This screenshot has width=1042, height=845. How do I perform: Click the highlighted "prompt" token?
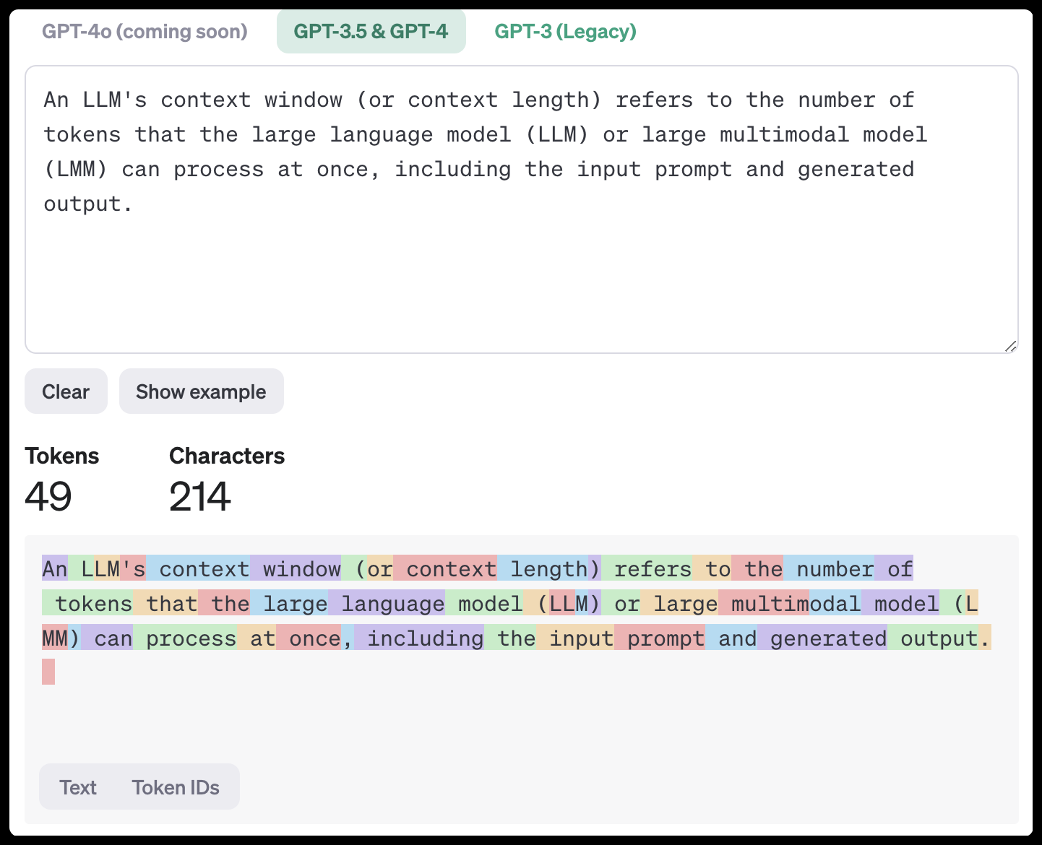tap(660, 638)
